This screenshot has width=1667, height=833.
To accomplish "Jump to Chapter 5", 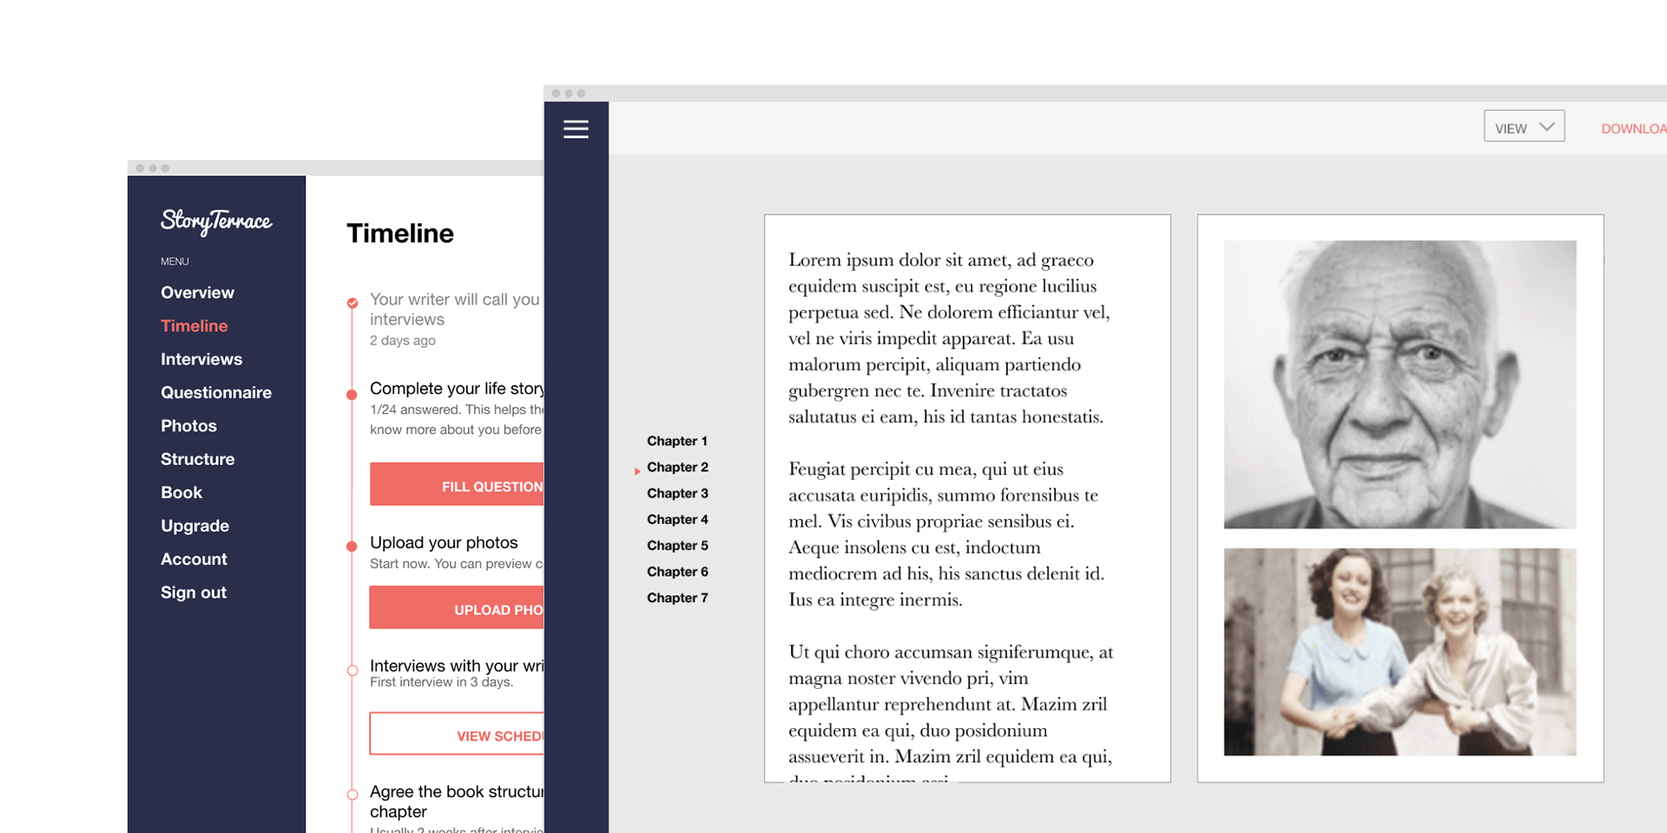I will [677, 545].
